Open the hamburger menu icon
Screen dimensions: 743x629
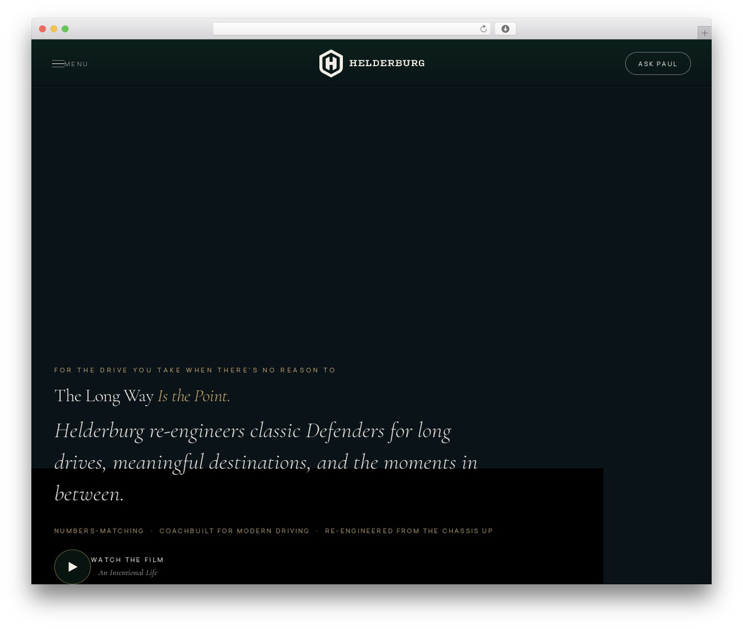coord(58,64)
